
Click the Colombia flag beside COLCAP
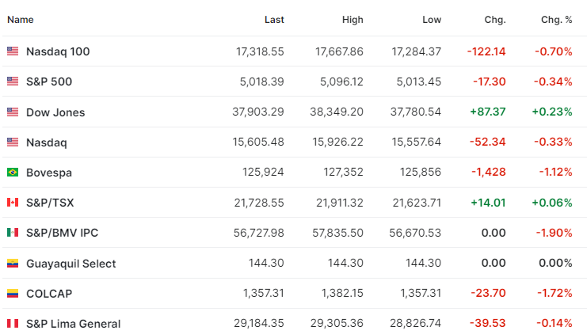(13, 293)
